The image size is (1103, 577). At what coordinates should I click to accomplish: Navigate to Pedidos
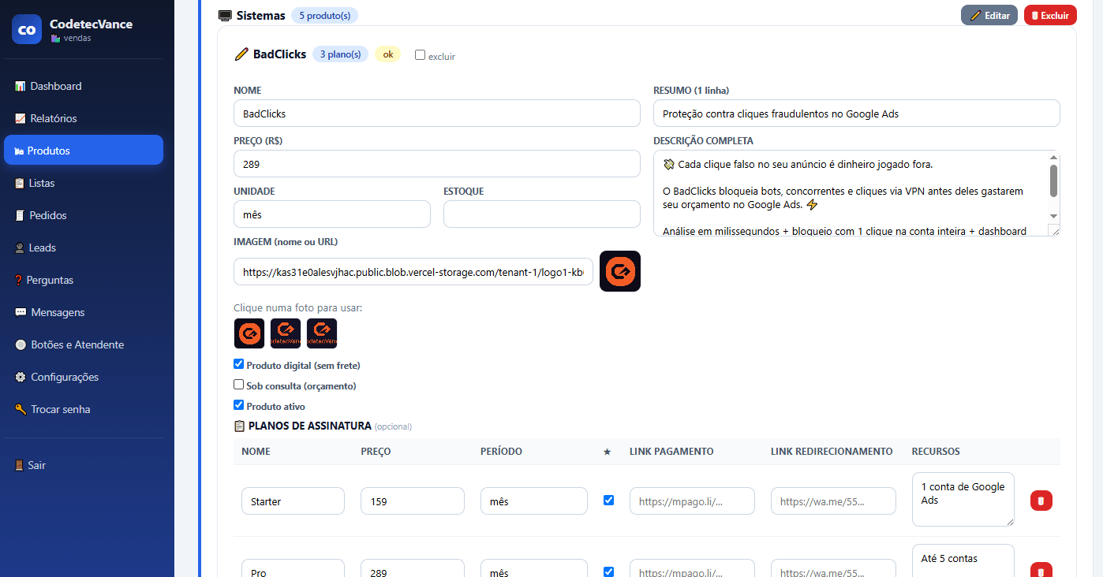click(x=84, y=215)
